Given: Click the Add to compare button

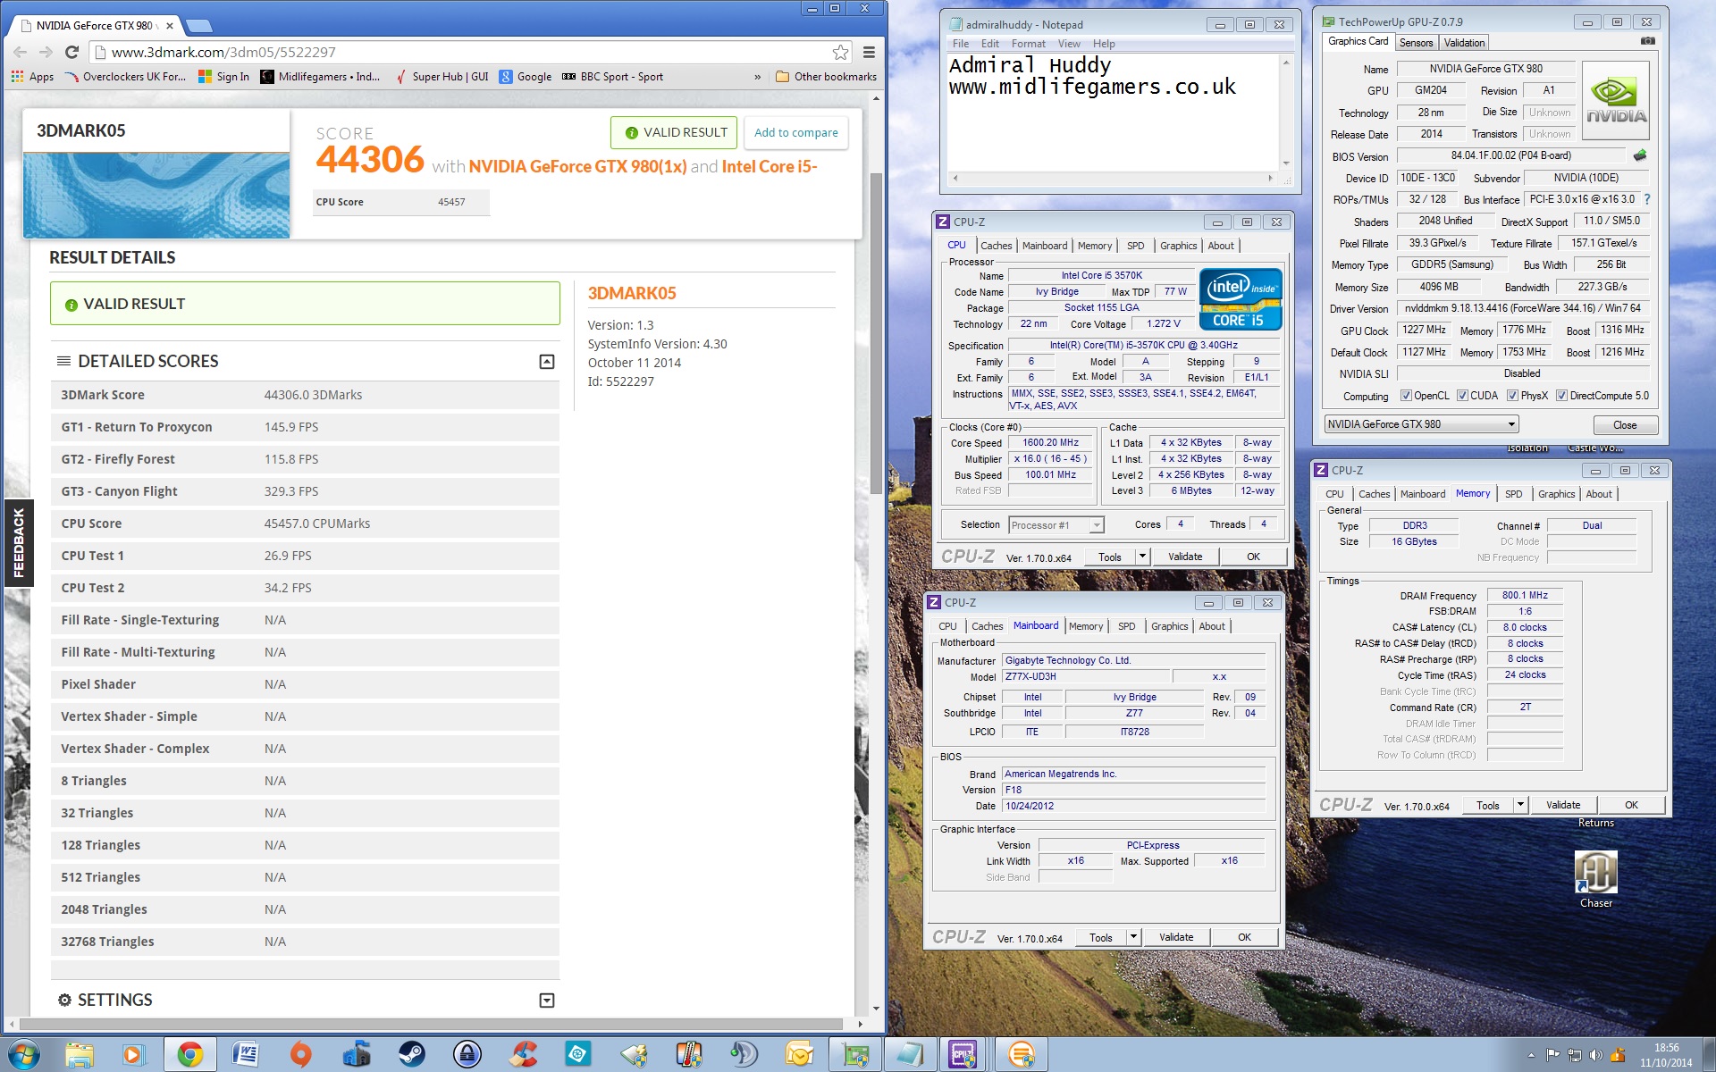Looking at the screenshot, I should (x=795, y=132).
